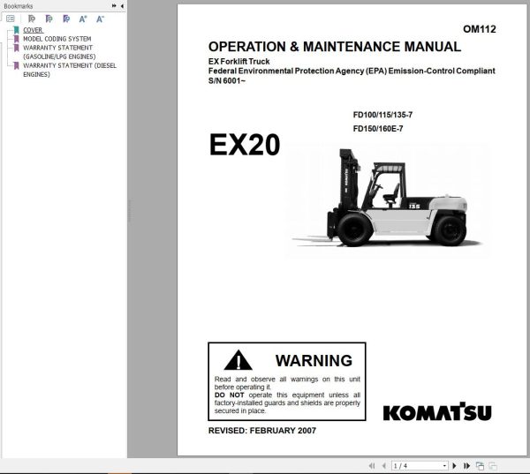Click the 'DO NOT operate this equipment' text

(x=287, y=403)
